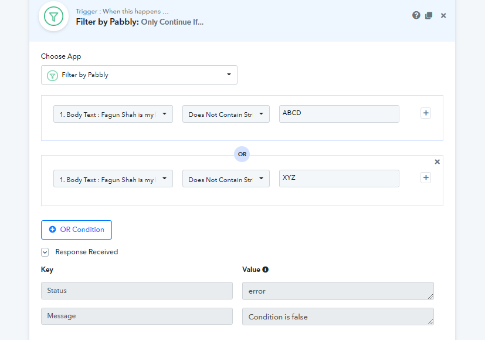Click the OR Condition button
The width and height of the screenshot is (485, 340).
76,230
